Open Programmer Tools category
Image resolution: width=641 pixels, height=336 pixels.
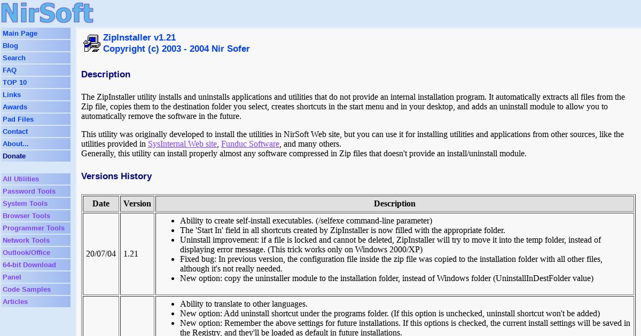36,228
